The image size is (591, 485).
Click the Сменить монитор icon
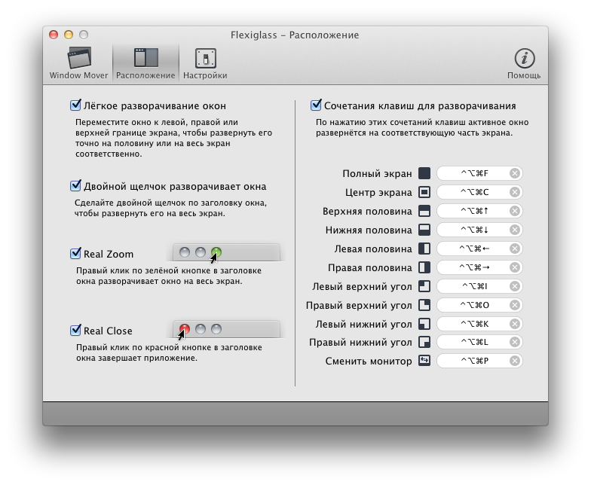click(x=424, y=361)
